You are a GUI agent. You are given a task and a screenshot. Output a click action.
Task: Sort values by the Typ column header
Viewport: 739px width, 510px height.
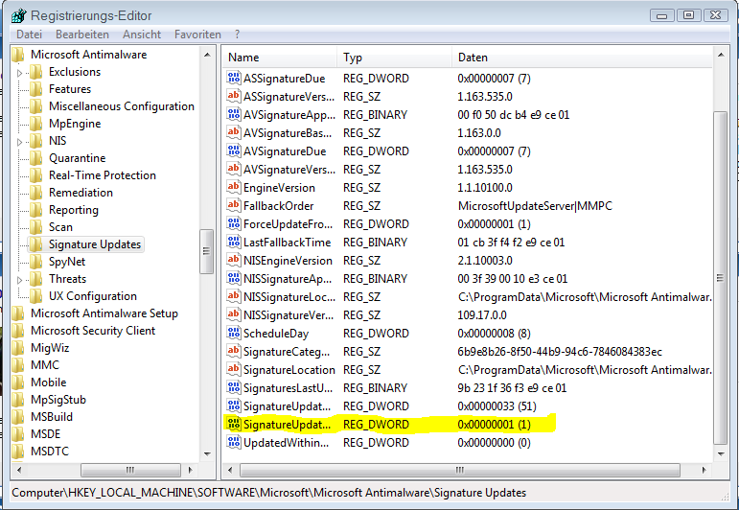[395, 58]
